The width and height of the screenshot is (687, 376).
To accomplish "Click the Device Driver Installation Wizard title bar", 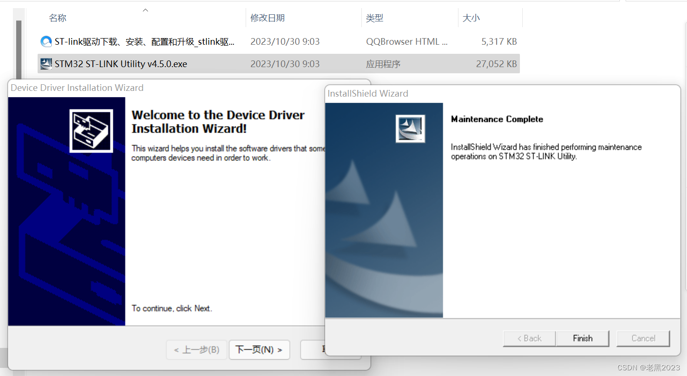I will pyautogui.click(x=189, y=88).
